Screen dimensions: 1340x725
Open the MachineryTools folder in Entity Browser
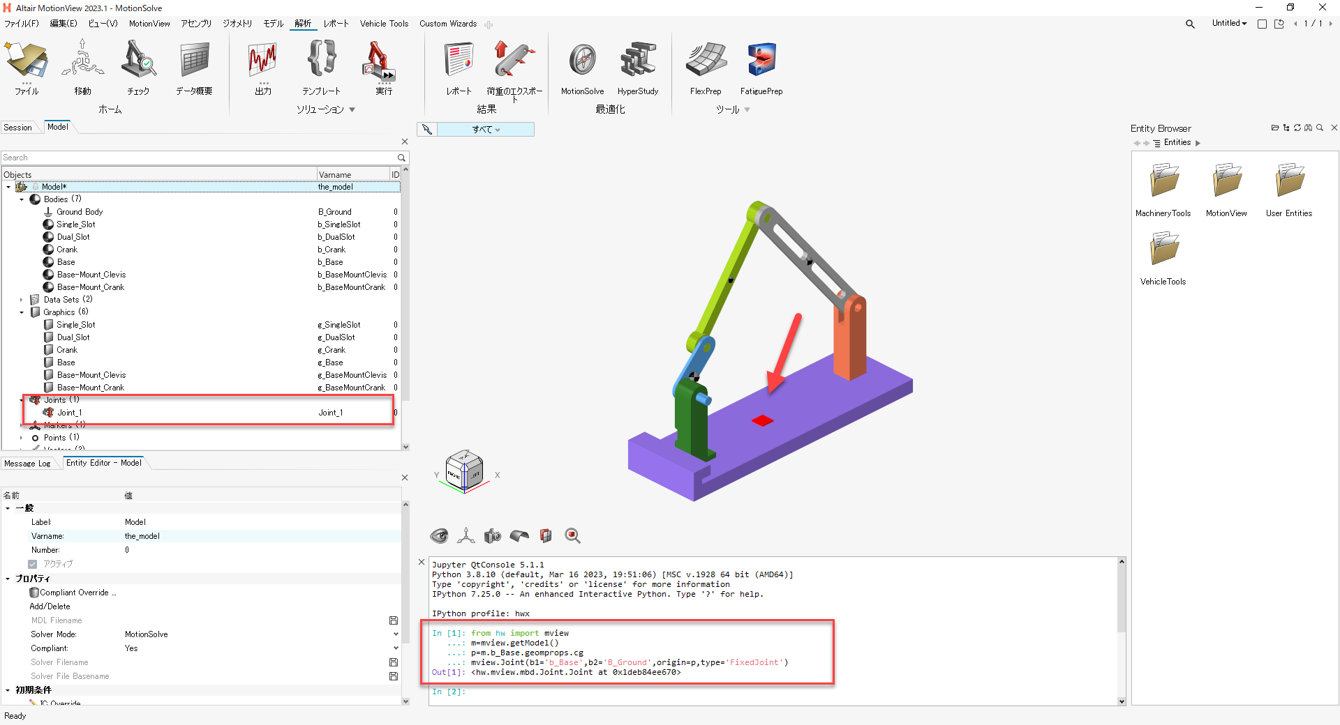(x=1163, y=181)
